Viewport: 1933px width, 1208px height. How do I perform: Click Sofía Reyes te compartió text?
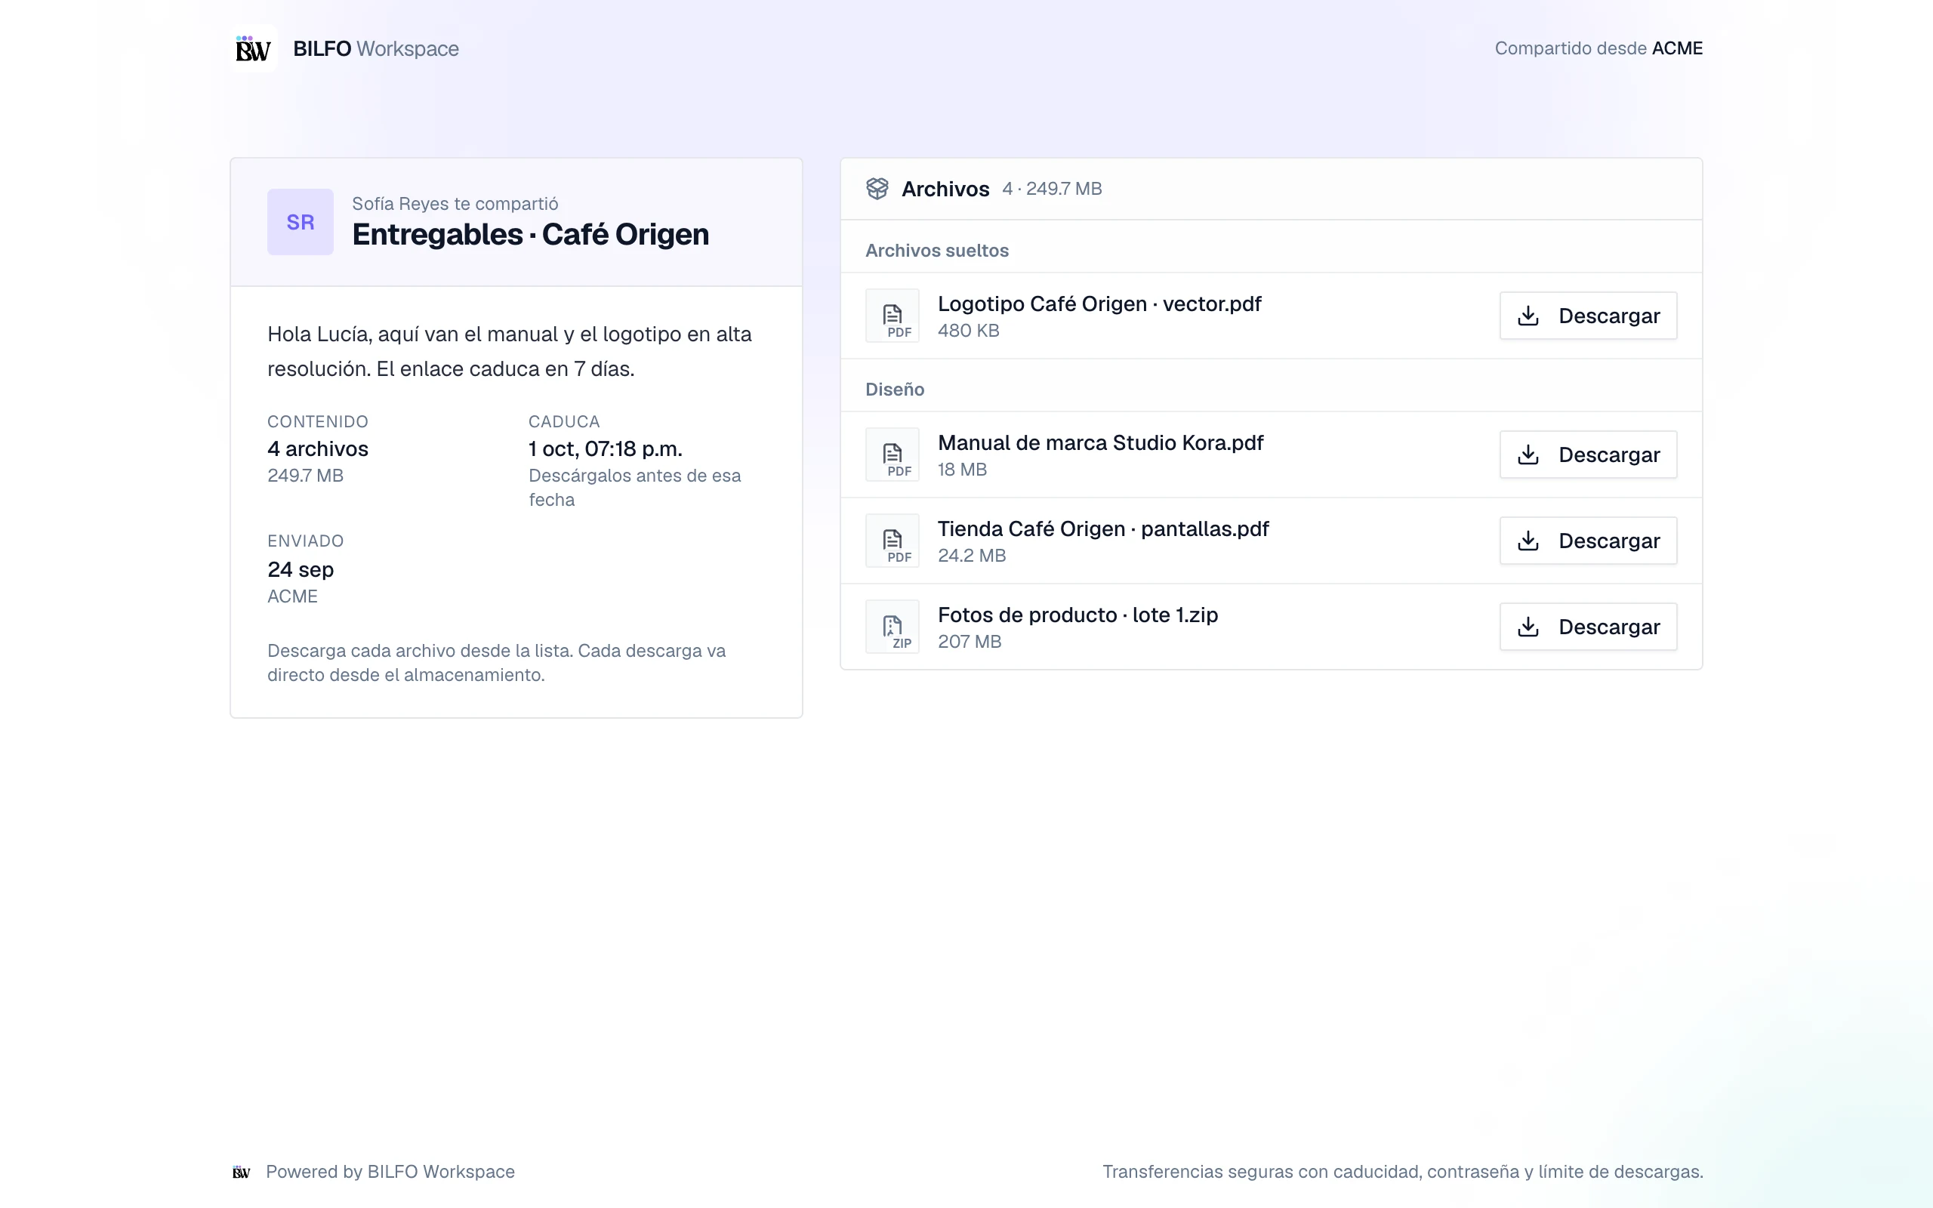tap(455, 204)
